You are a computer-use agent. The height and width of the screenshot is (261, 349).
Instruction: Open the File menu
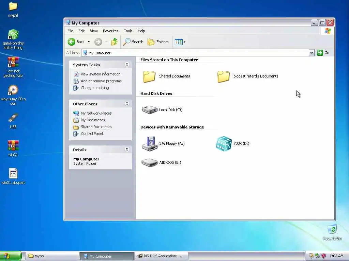(70, 31)
